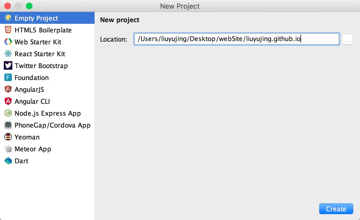Choose Twitter Bootstrap label
The image size is (360, 220).
tap(41, 66)
